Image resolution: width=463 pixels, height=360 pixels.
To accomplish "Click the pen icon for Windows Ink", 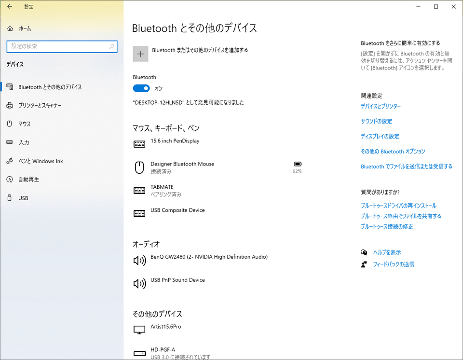I will tap(10, 161).
